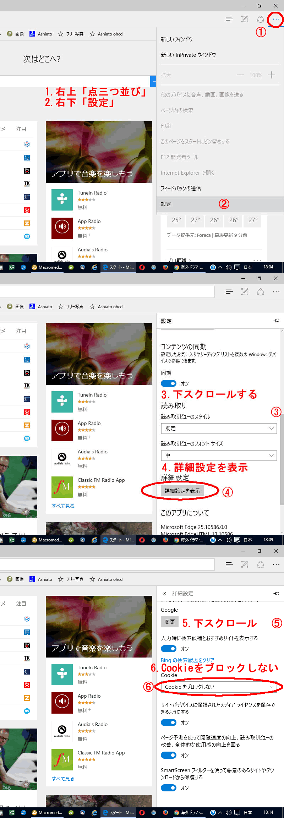
Task: Disable the SmartScreen フィルター toggle
Action: coord(169,788)
